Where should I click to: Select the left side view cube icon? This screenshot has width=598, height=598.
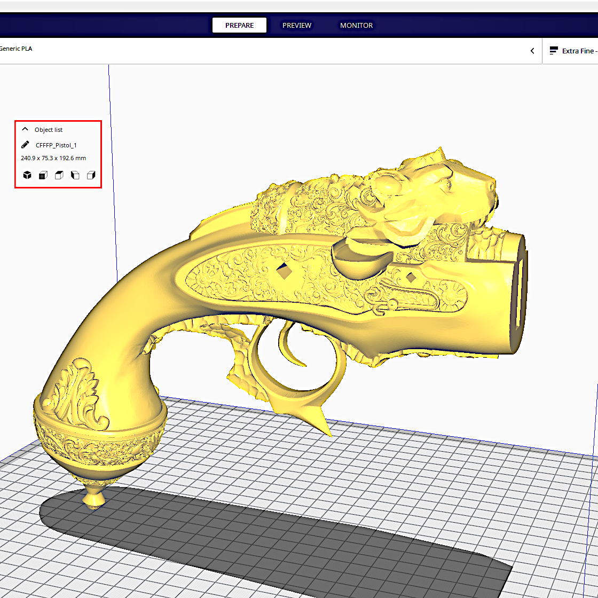click(x=75, y=175)
